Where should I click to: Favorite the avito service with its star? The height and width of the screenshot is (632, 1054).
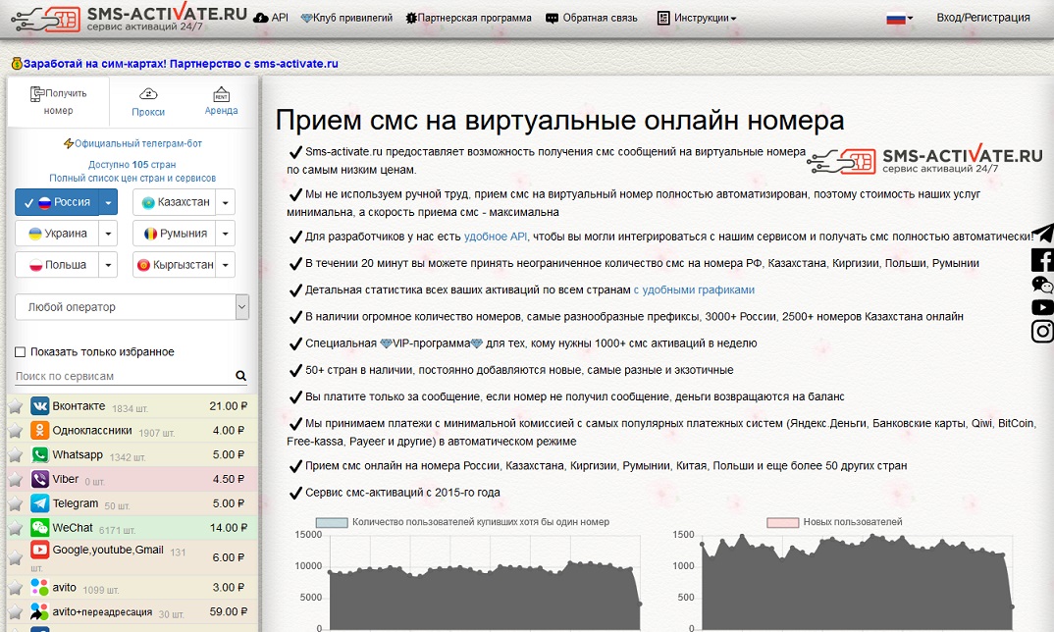tap(16, 588)
